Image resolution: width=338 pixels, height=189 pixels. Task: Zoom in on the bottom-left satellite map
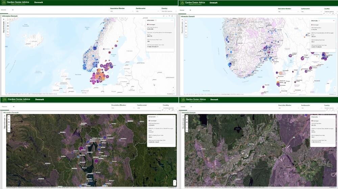(174, 181)
